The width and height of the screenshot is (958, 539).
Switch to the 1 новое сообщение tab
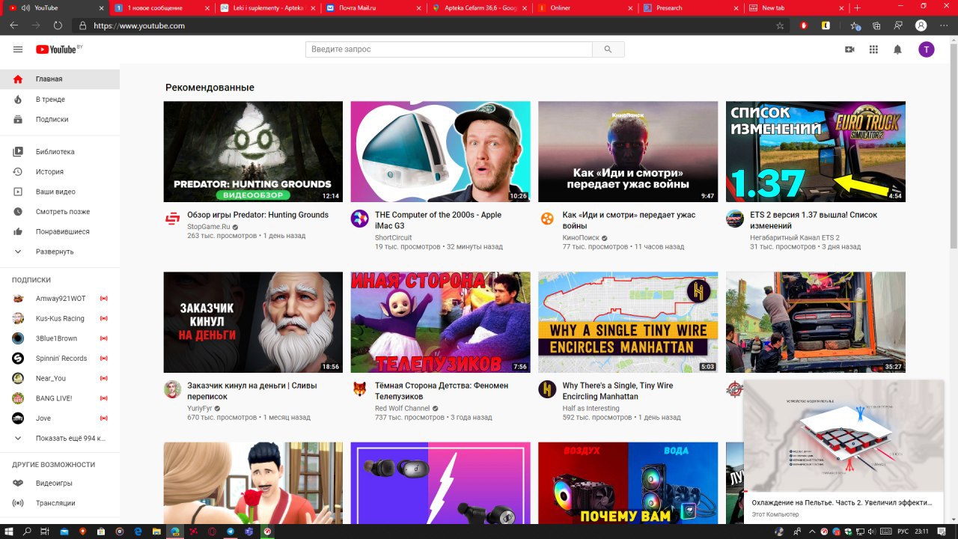tap(160, 7)
